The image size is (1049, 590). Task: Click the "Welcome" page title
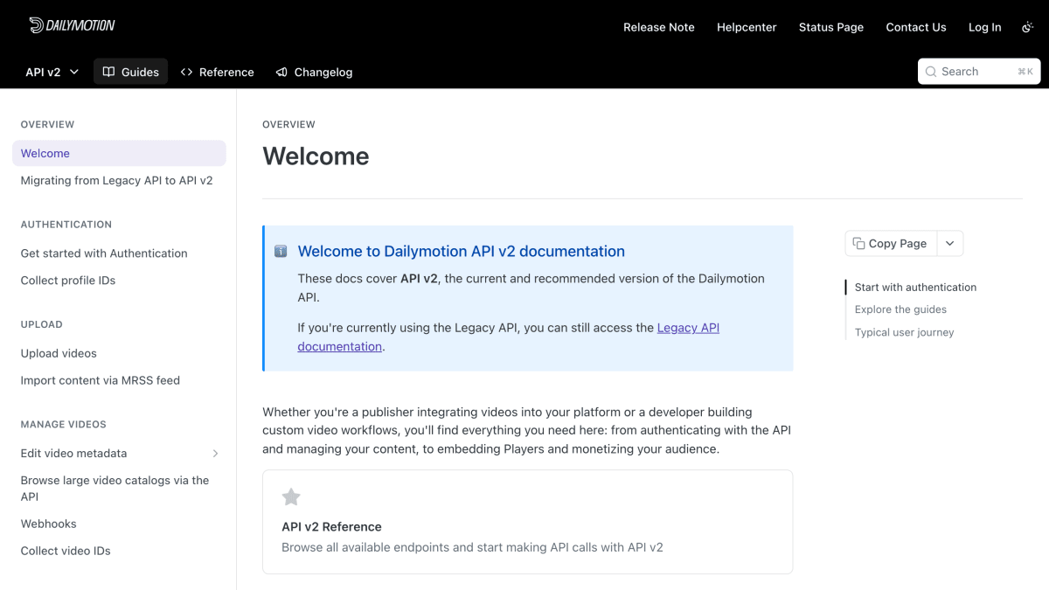pos(316,156)
